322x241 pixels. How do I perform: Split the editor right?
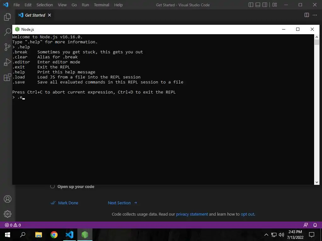[x=307, y=15]
